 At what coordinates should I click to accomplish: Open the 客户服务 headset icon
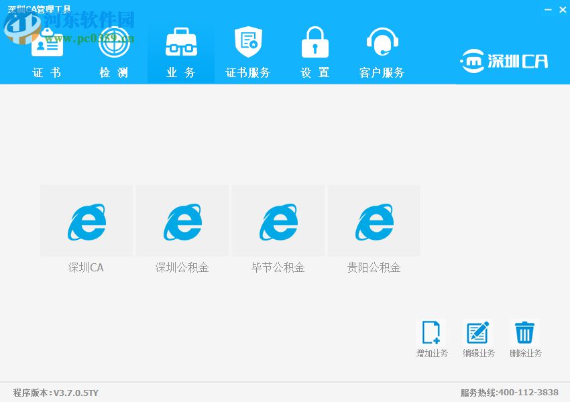click(x=382, y=40)
